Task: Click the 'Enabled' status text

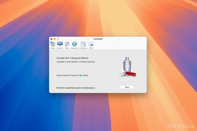Action: pos(85,75)
